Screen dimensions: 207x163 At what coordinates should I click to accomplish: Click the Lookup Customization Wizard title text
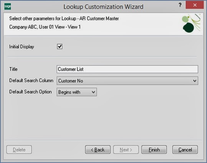[x=103, y=7]
